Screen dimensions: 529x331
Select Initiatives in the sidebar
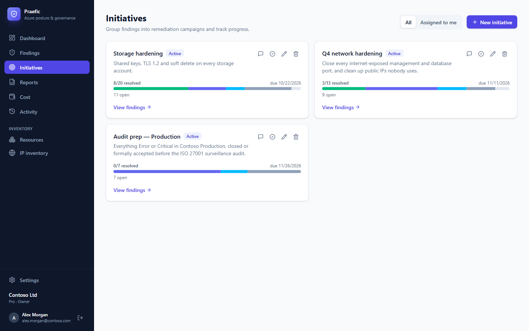click(x=47, y=68)
